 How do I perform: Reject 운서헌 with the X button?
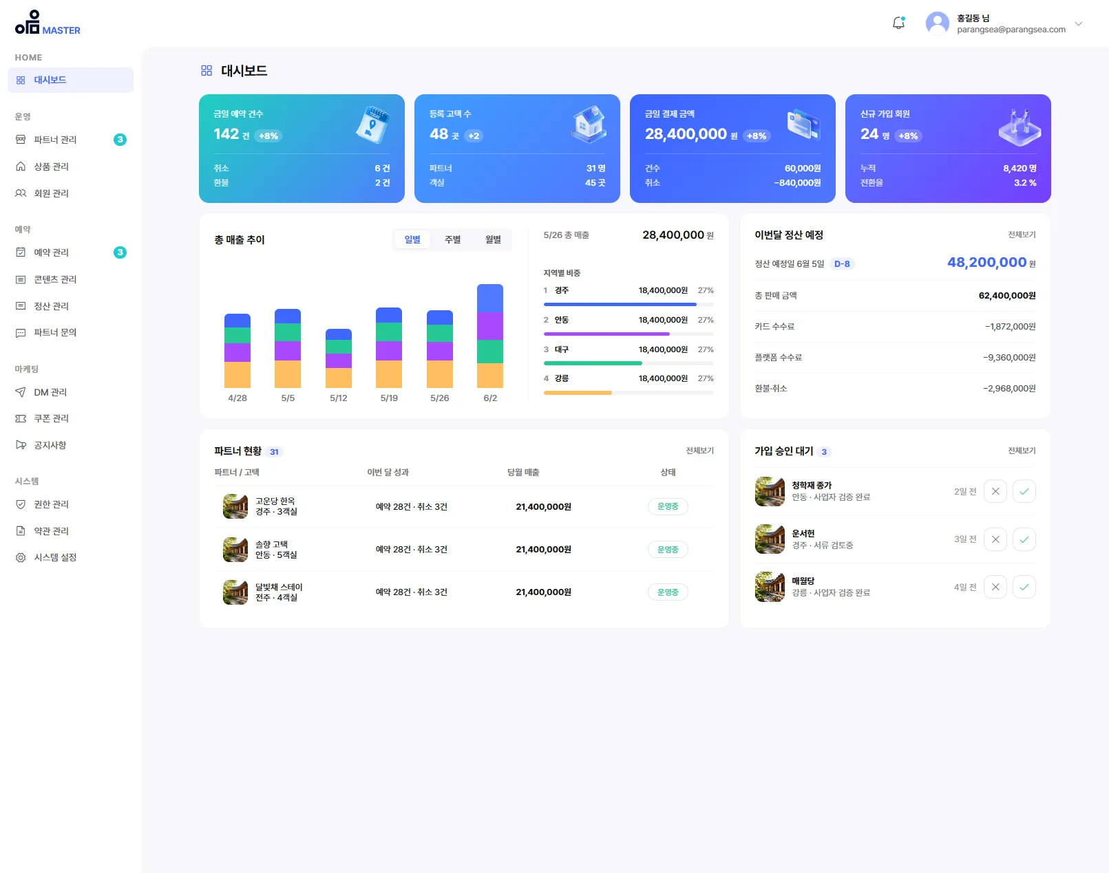tap(995, 539)
